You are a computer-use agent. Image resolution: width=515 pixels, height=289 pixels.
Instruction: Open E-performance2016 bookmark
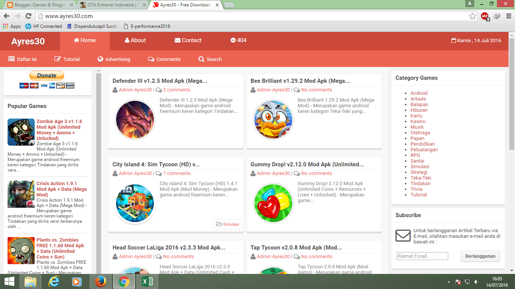click(x=147, y=26)
